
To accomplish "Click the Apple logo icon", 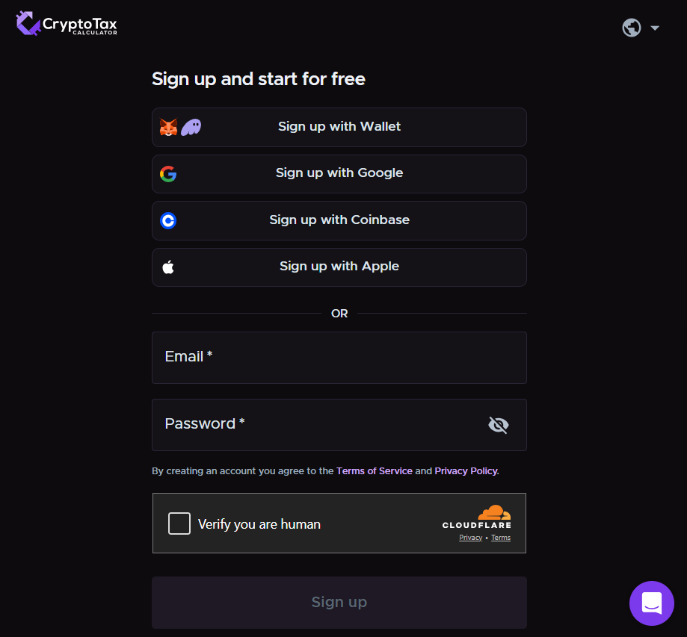I will point(168,267).
